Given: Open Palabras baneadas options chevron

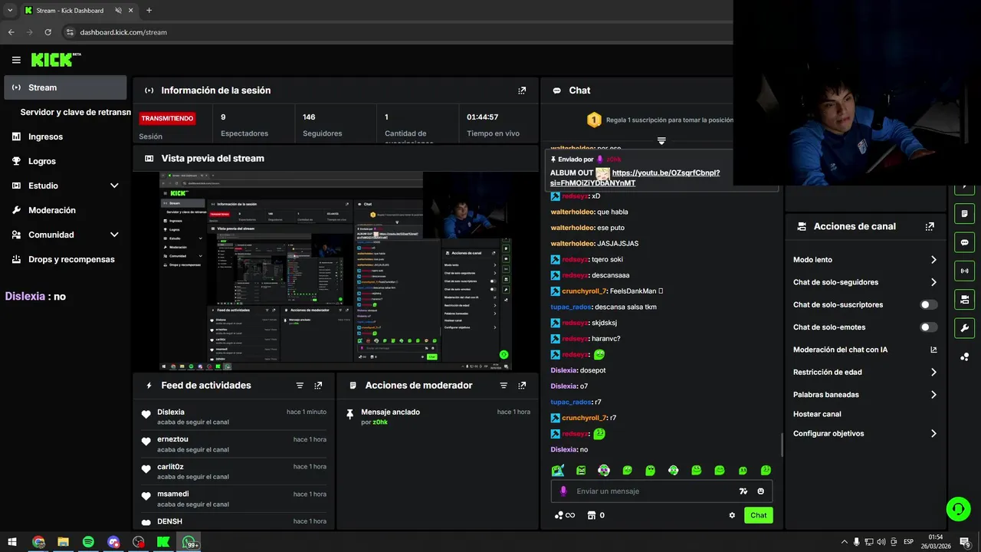Looking at the screenshot, I should pyautogui.click(x=933, y=395).
